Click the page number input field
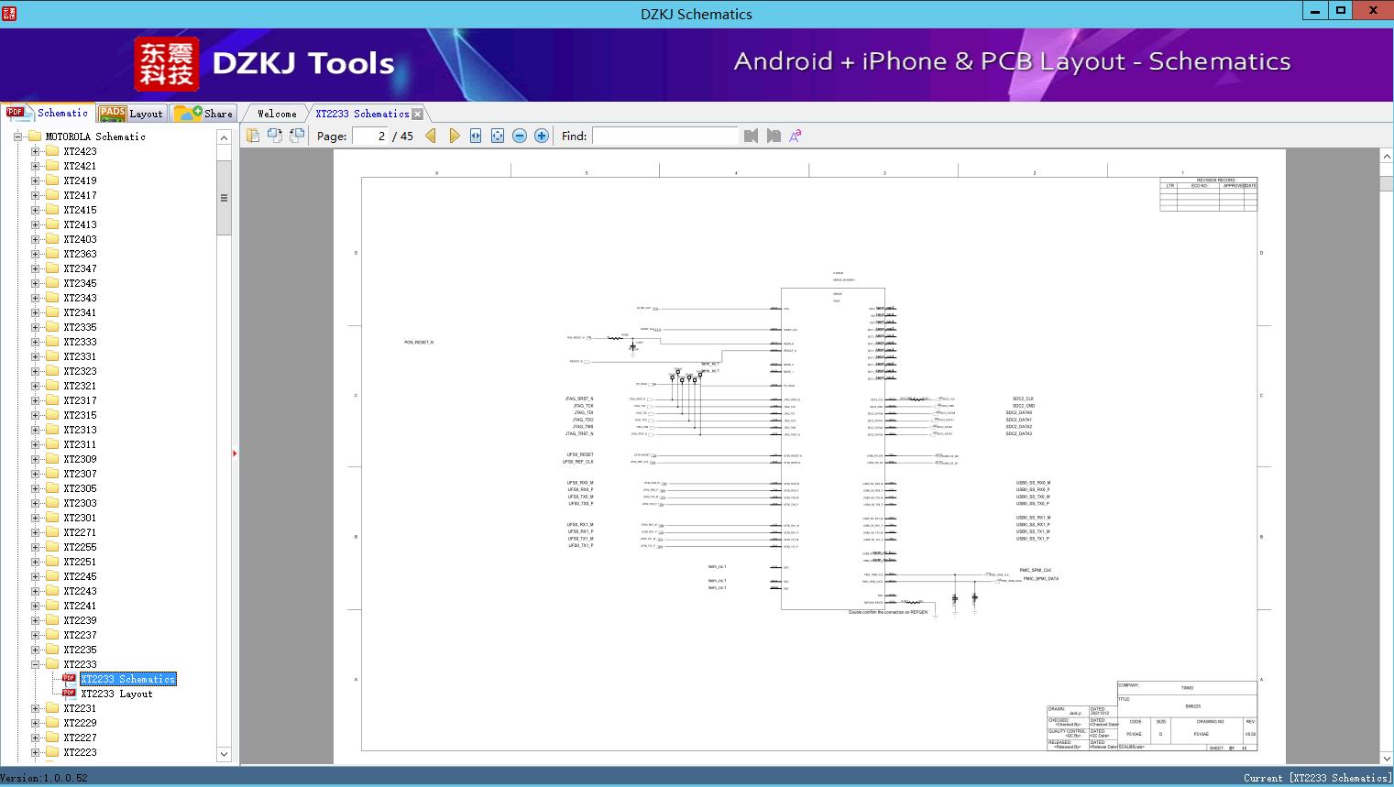The width and height of the screenshot is (1394, 787). click(x=370, y=136)
